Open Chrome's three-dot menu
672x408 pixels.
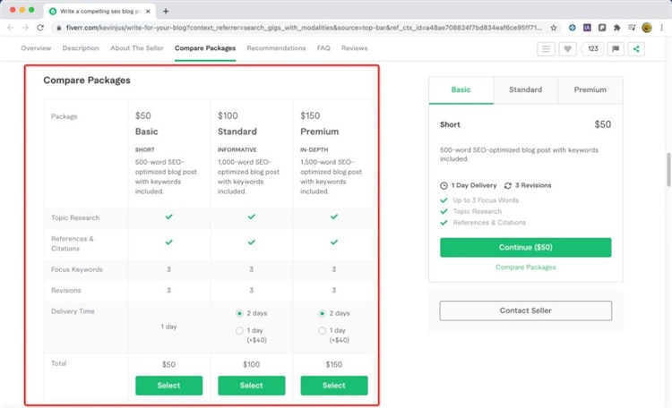coord(661,28)
